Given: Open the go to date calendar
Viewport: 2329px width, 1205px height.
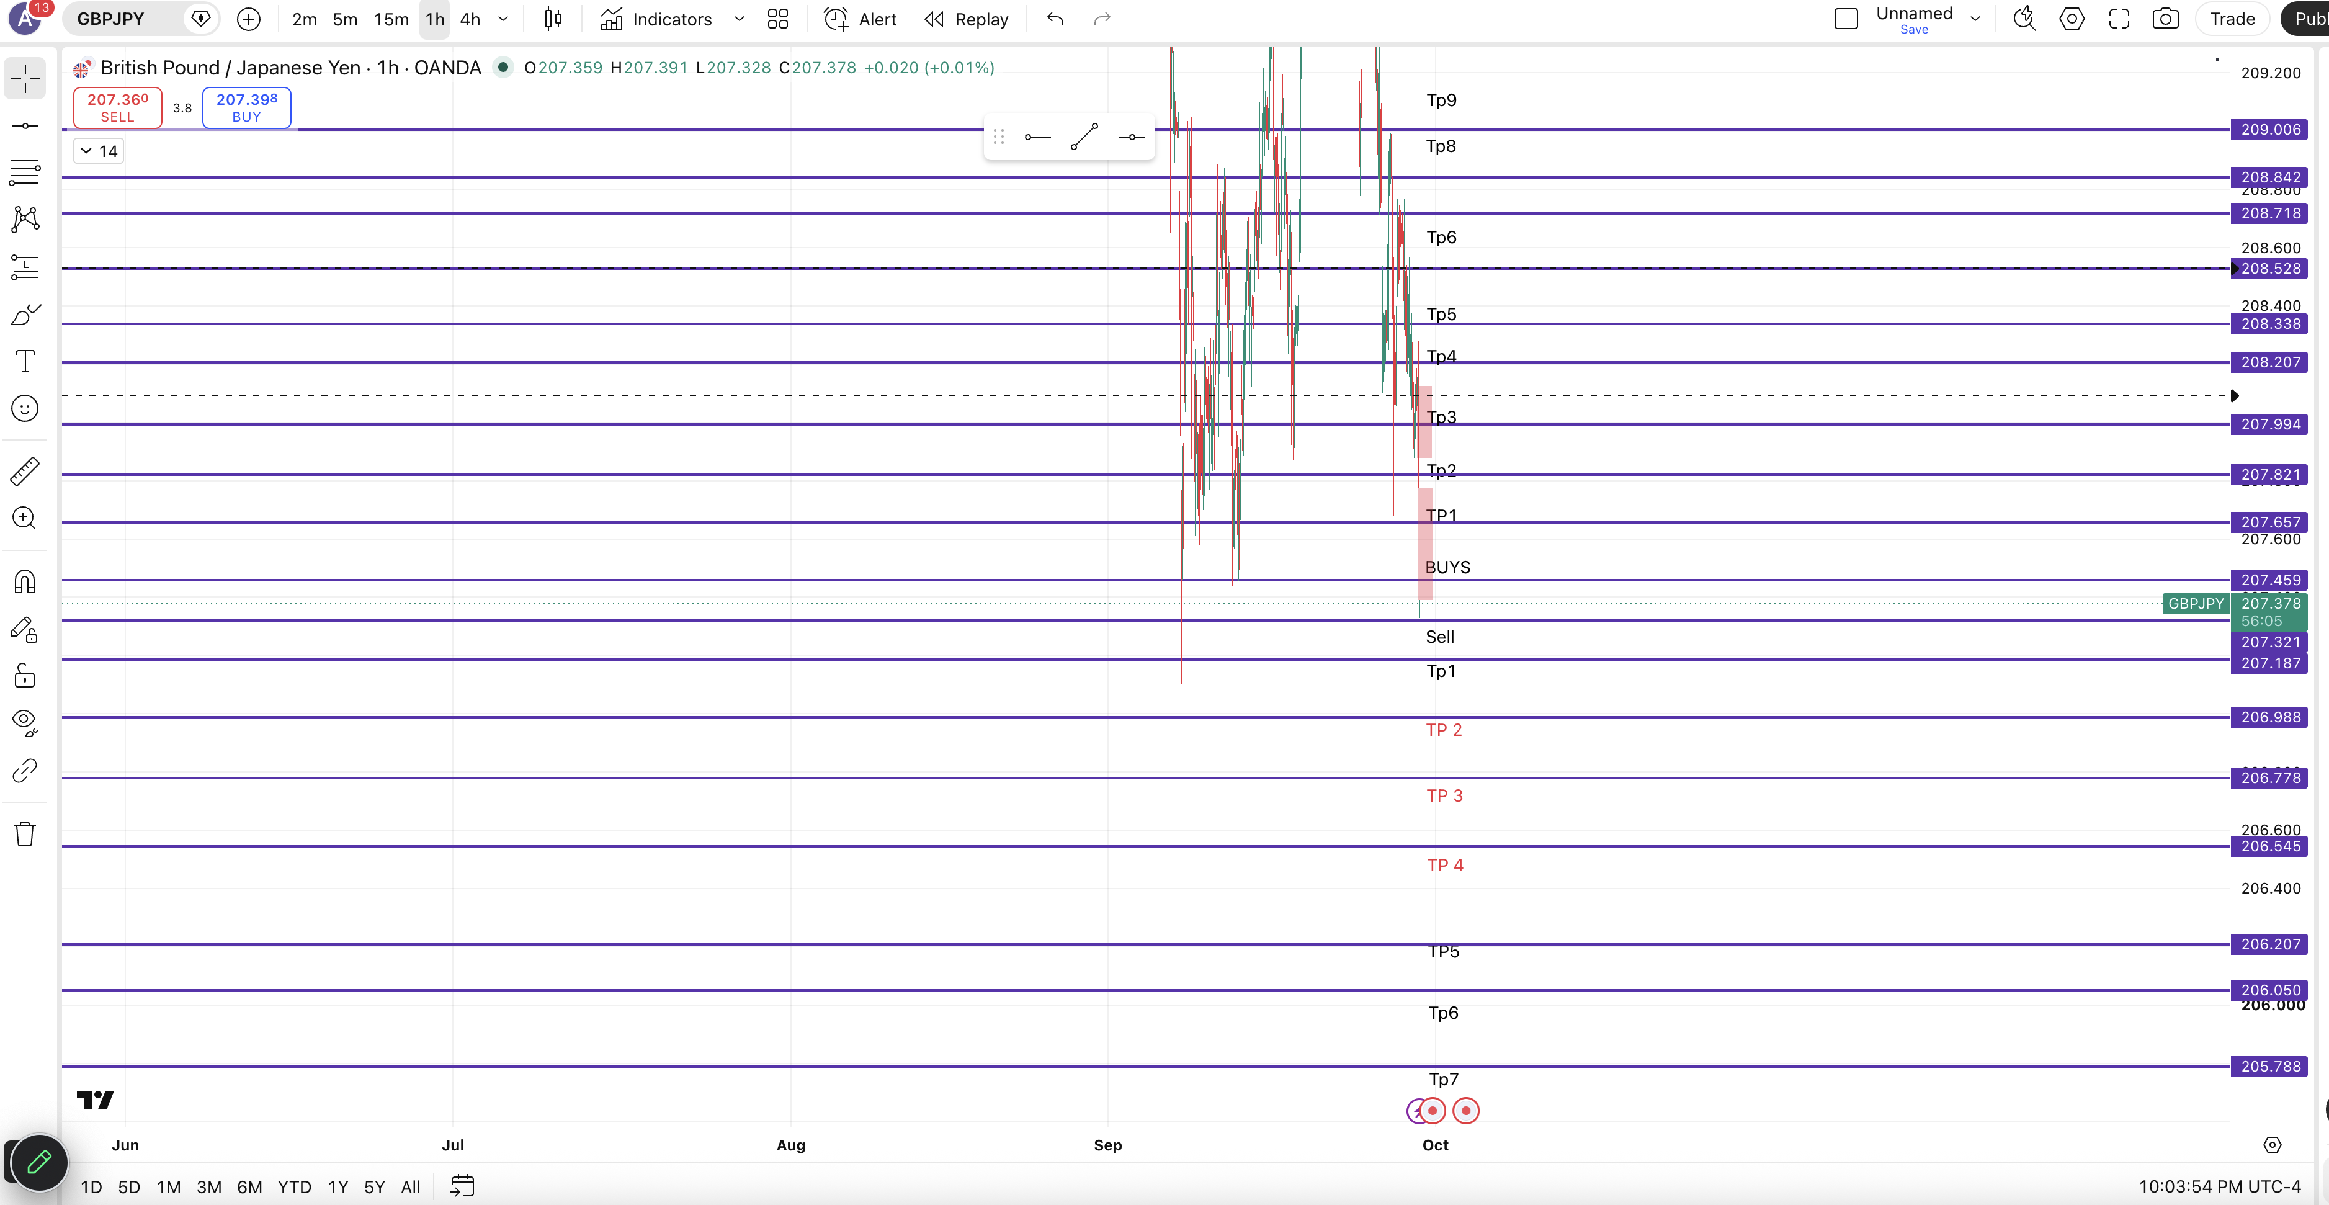Looking at the screenshot, I should click(x=463, y=1186).
